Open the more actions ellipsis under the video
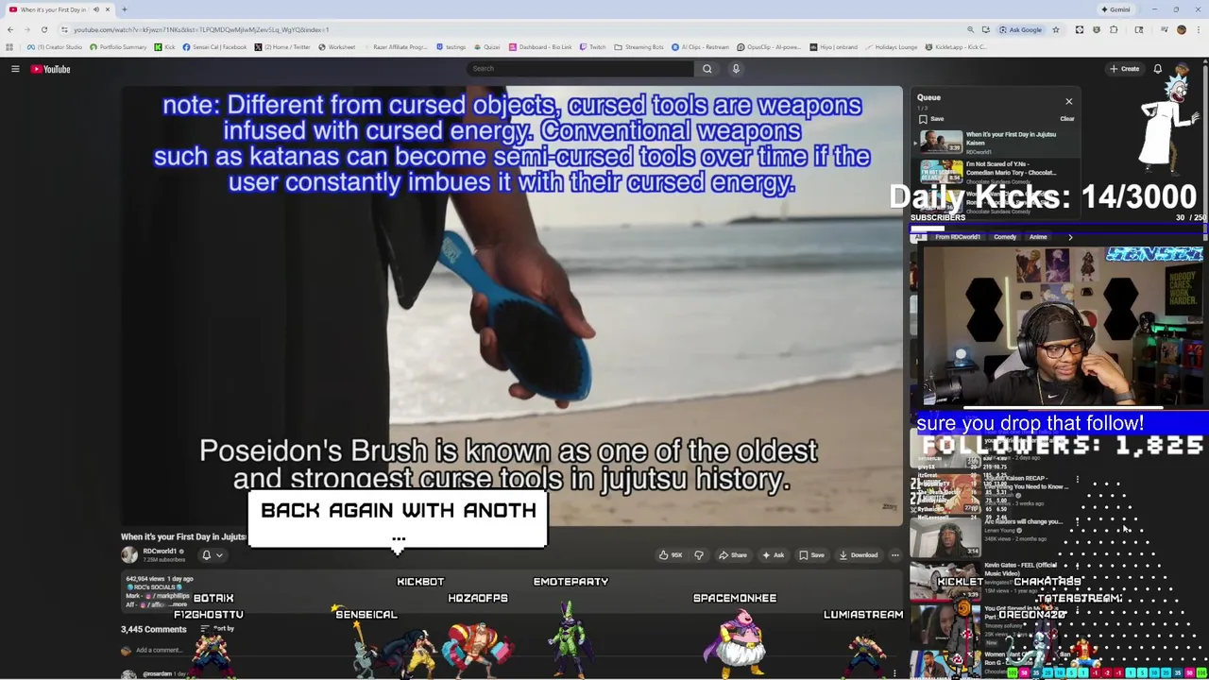This screenshot has height=680, width=1209. click(x=894, y=555)
